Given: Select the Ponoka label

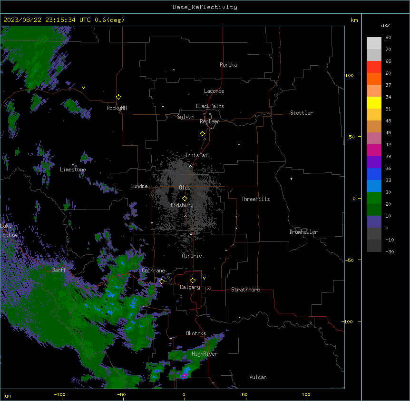Looking at the screenshot, I should click(x=228, y=65).
